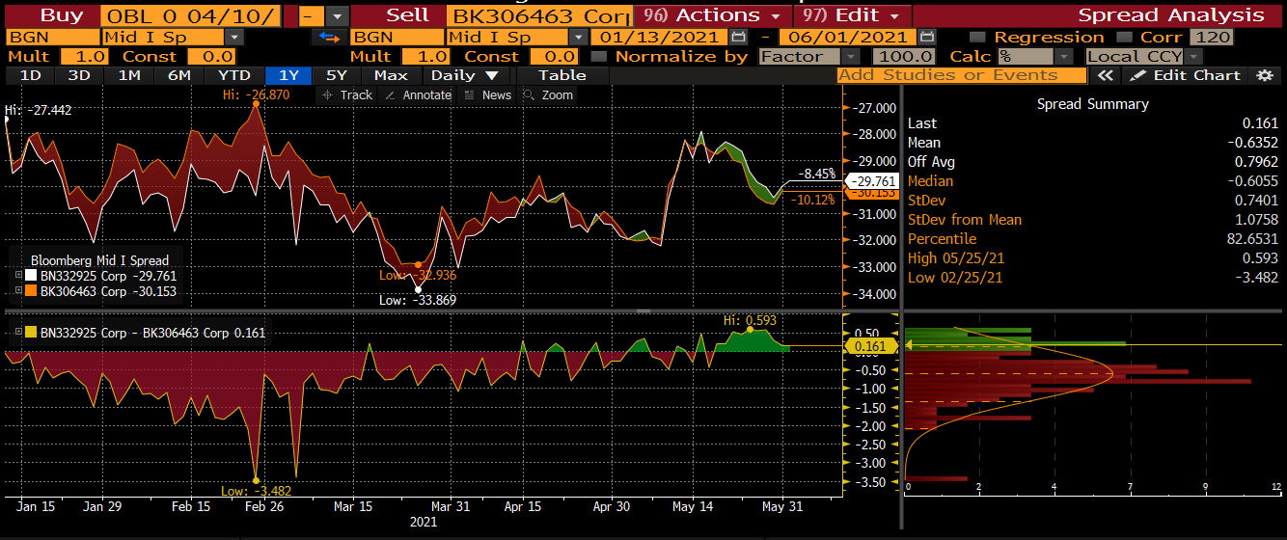Screen dimensions: 1287x540
Task: Click the Percentile value 82.6531
Action: 1251,238
